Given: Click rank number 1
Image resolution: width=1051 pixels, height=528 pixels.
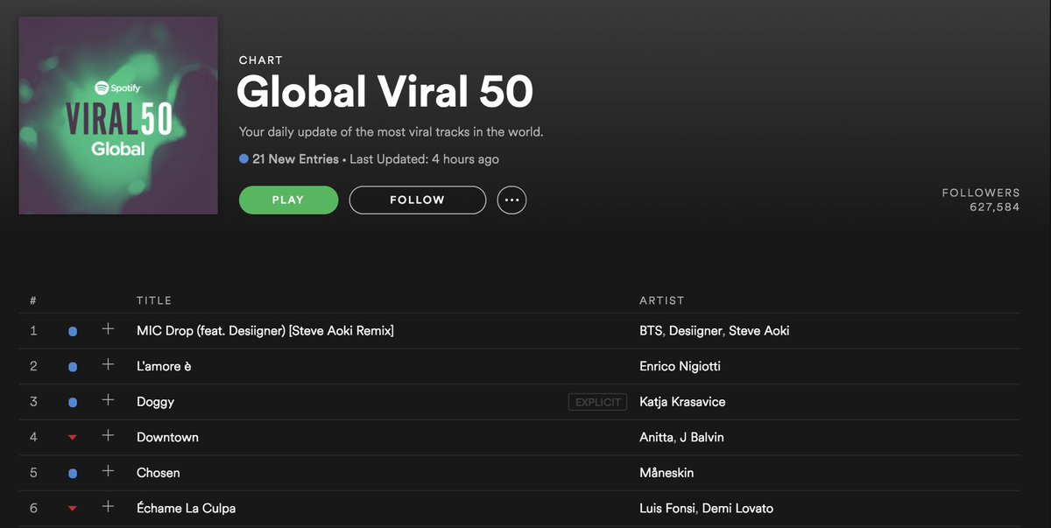Looking at the screenshot, I should click(33, 331).
